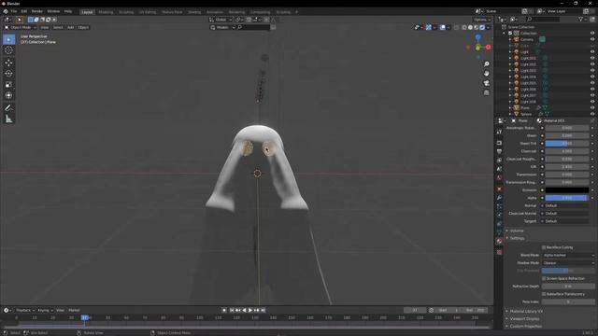This screenshot has width=598, height=336.
Task: Click the black Emission color swatch
Action: [x=567, y=190]
